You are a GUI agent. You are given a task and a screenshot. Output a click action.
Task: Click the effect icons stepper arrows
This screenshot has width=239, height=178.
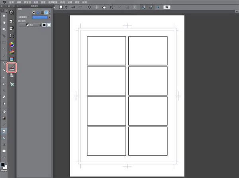point(50,13)
